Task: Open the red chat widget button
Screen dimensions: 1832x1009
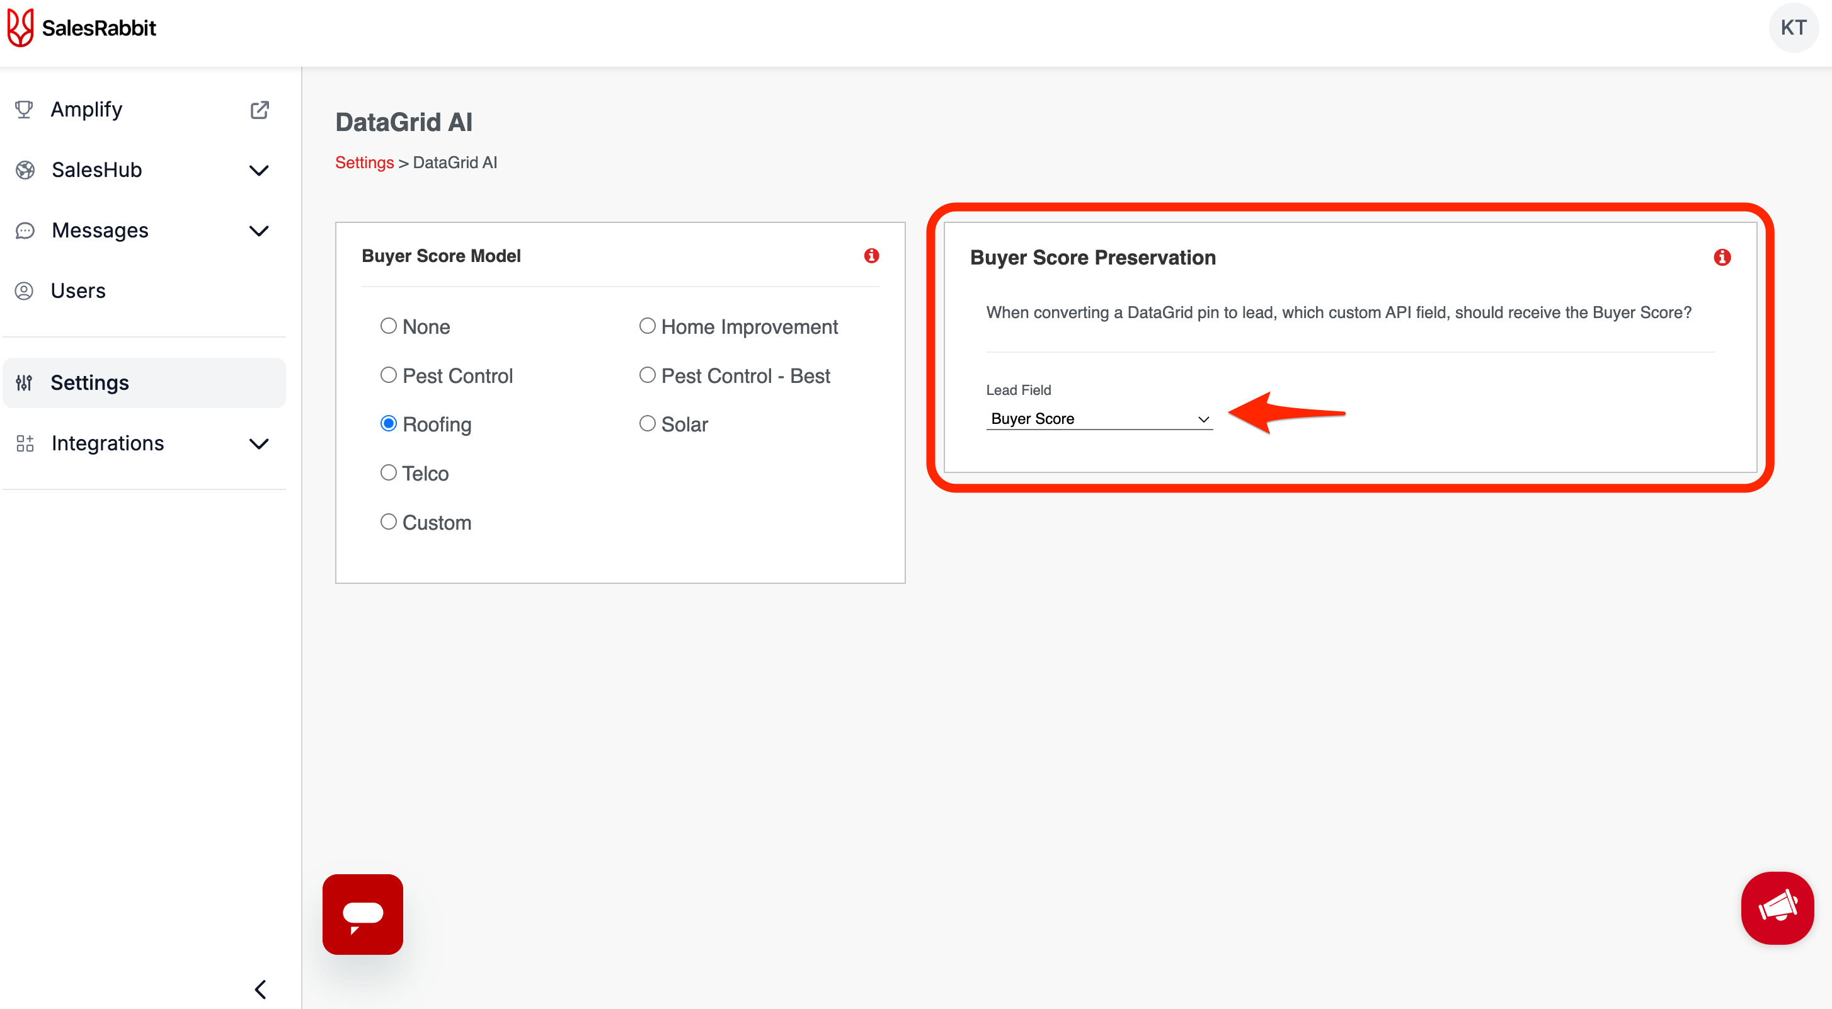Action: tap(363, 914)
